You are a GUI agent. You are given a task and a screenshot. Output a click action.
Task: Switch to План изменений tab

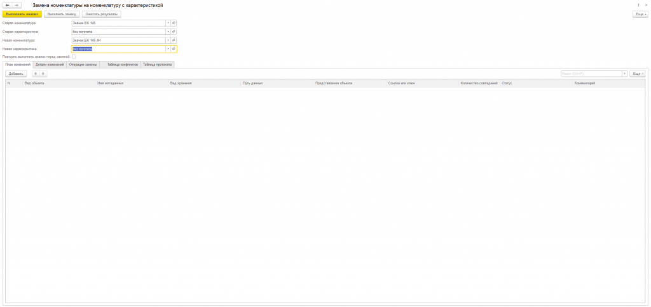point(18,65)
